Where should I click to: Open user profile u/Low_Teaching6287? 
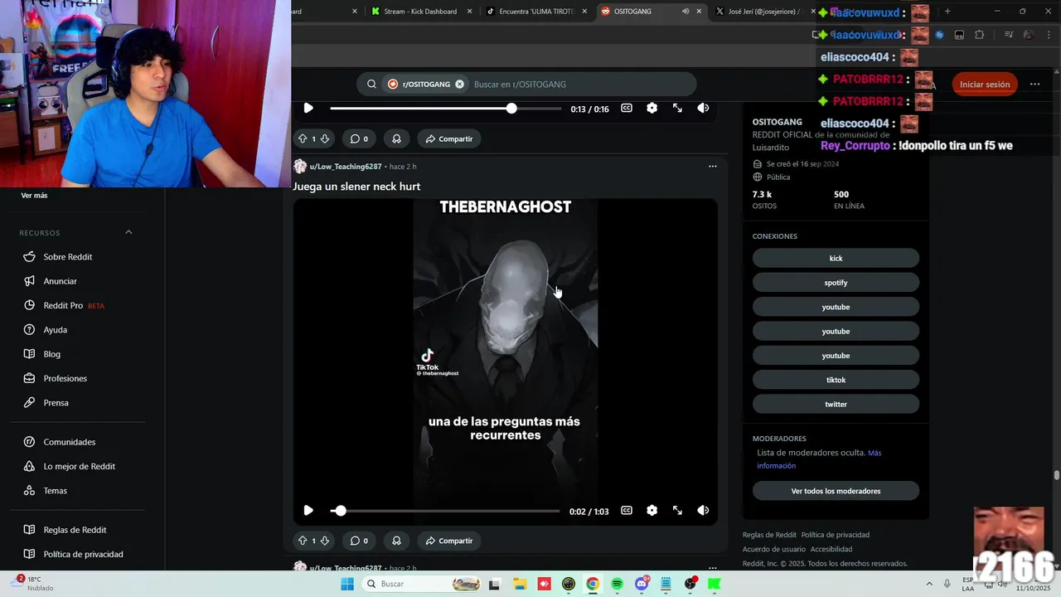(x=346, y=167)
